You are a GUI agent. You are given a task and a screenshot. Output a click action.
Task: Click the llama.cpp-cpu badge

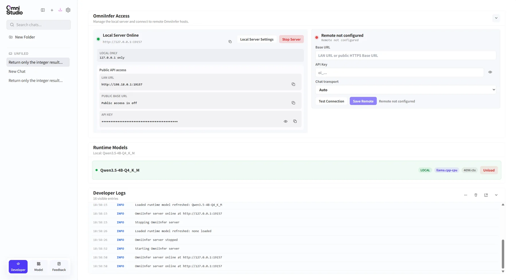tap(447, 170)
